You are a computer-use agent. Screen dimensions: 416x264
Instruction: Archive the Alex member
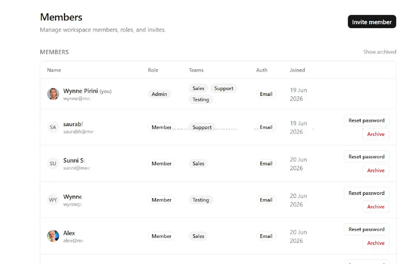(x=375, y=243)
